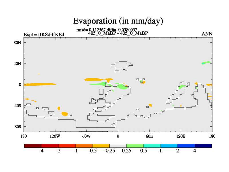
Task: Click the "Expt = tfKSd-tfKEd" experiment label
Action: pyautogui.click(x=44, y=35)
